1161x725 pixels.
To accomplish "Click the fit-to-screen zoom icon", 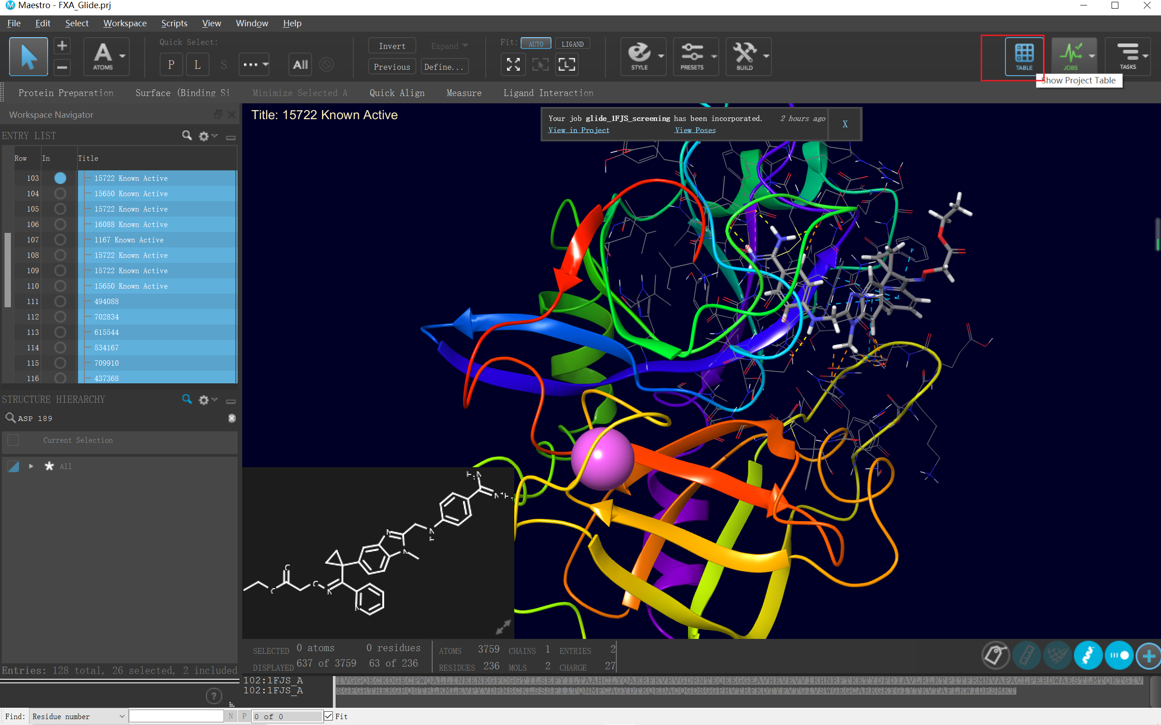I will tap(513, 65).
